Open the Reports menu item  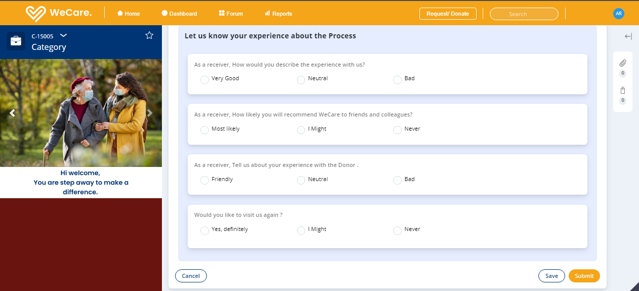(278, 14)
